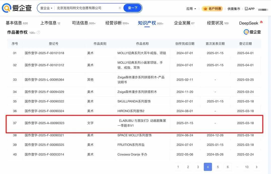
Task: Click Zsiga森林漫步系列拼搭积木-产品说明书 work name
Action: point(141,80)
